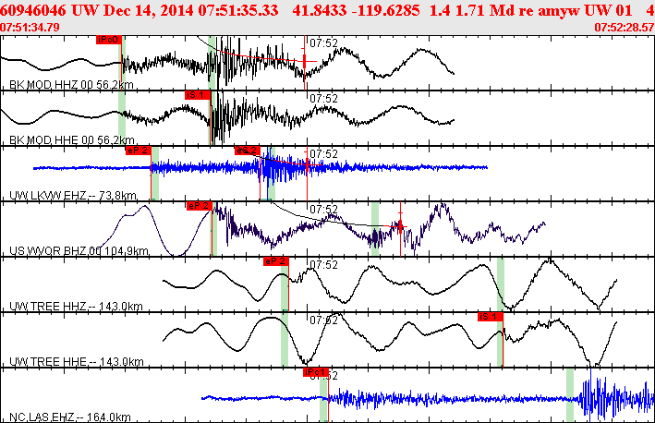Click the 07:52 time label on BK MOD HHZ
Viewport: 655px width, 423px height.
(323, 43)
